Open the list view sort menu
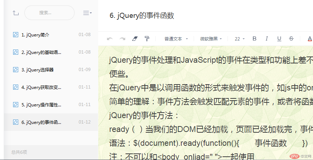 click(x=87, y=13)
